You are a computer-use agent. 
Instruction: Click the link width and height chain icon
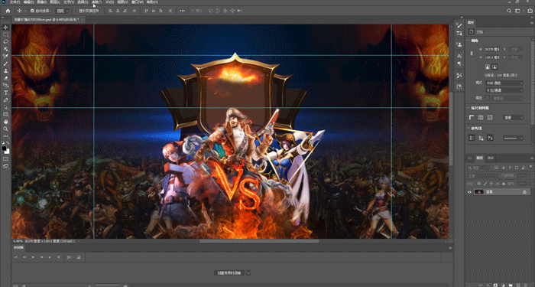472,54
